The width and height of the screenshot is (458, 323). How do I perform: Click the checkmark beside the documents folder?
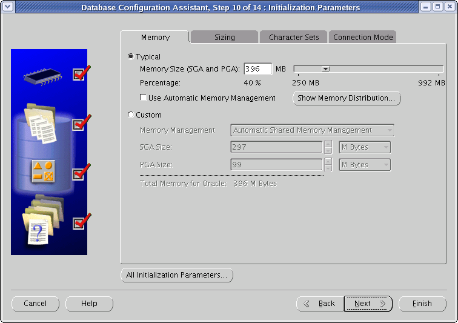(x=82, y=123)
